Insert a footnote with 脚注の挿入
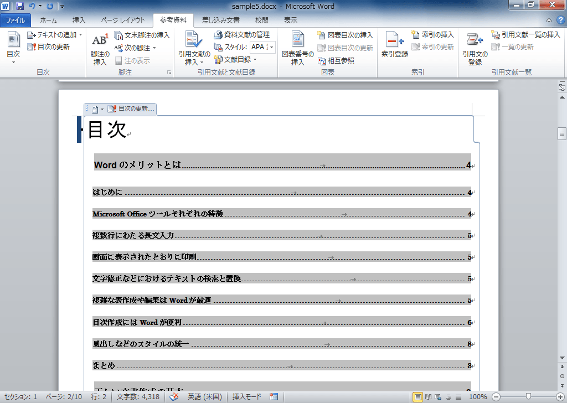 click(x=100, y=49)
